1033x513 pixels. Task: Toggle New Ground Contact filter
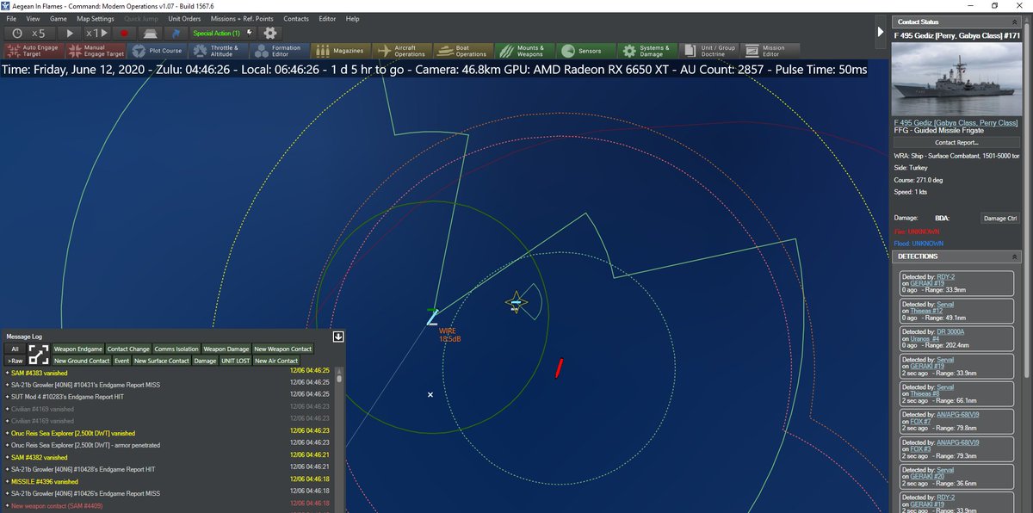pyautogui.click(x=82, y=361)
